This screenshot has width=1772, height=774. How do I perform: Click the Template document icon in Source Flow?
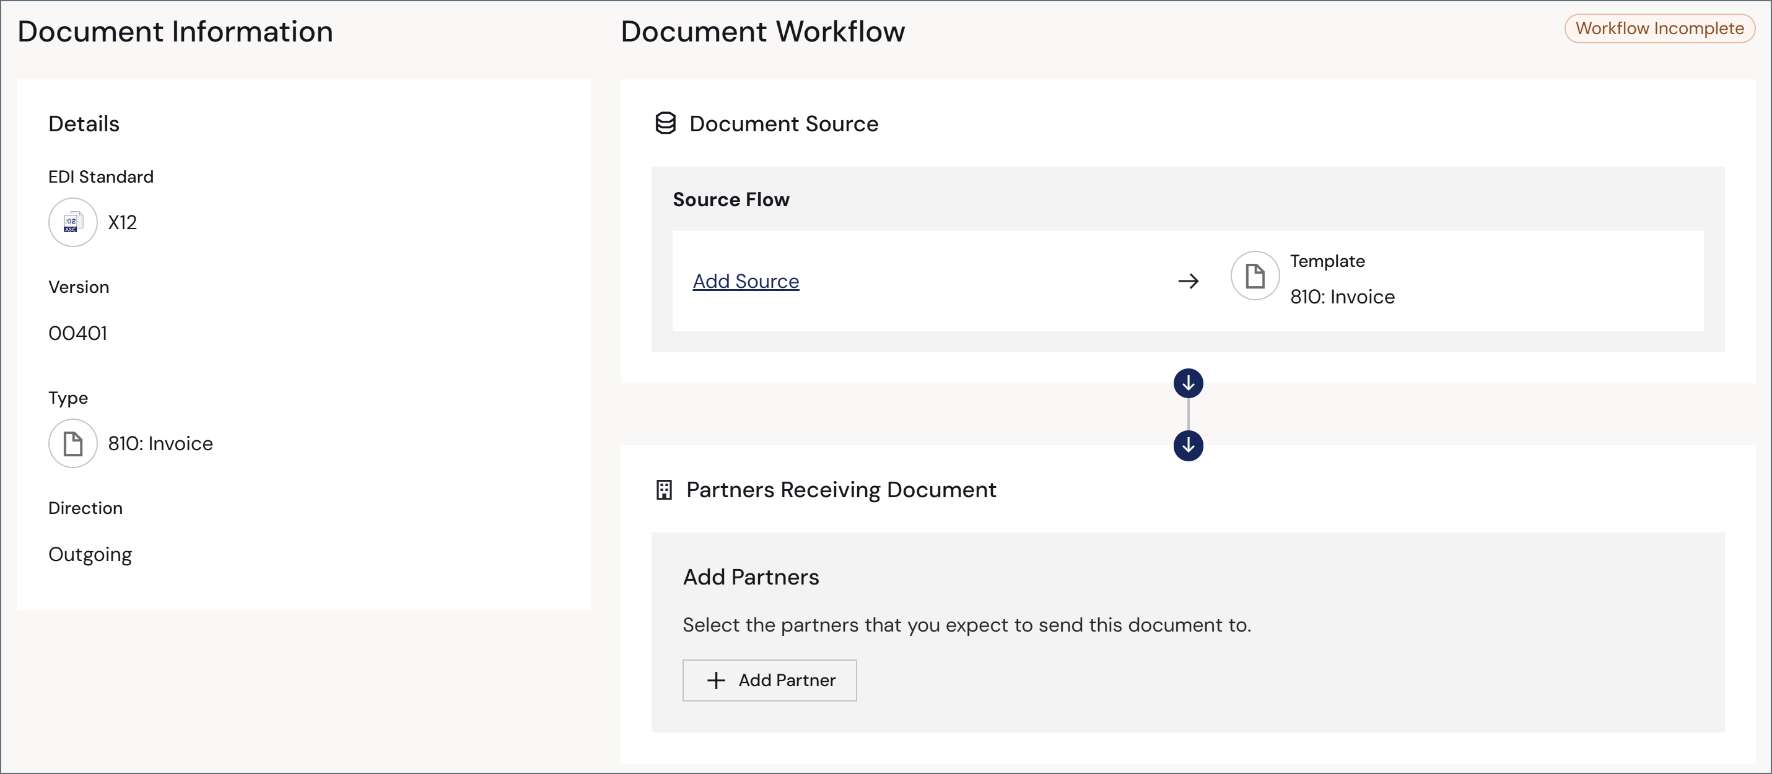click(1255, 276)
